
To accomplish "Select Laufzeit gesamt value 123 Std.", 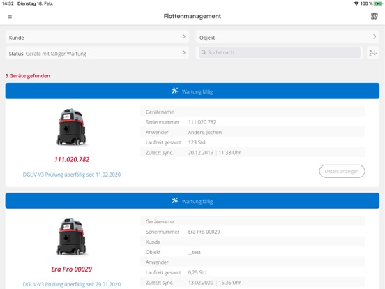I will (197, 142).
